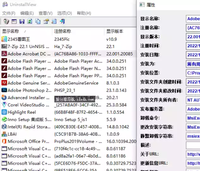Click version cell v10.9

(x=112, y=39)
